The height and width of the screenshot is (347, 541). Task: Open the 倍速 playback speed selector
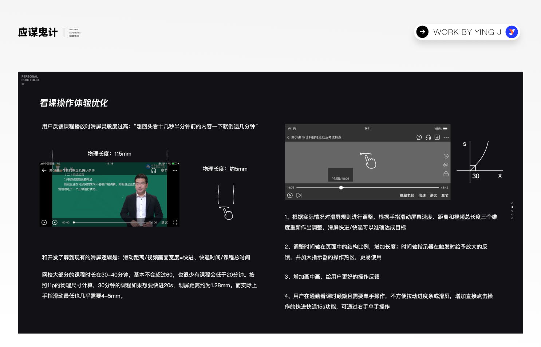(422, 195)
